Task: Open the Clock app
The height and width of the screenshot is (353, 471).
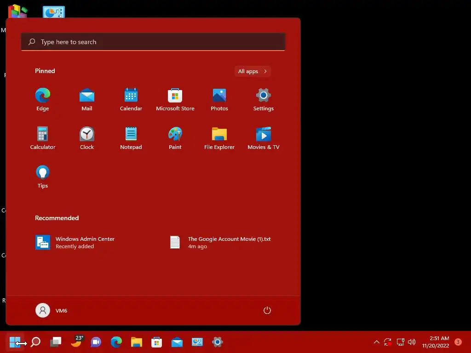Action: click(x=87, y=138)
